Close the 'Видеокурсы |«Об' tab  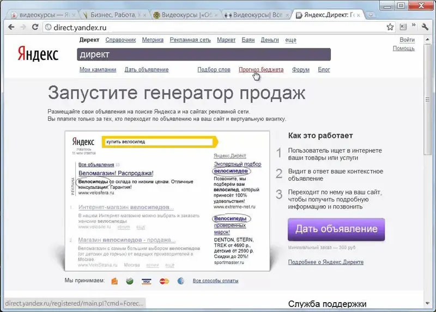[x=216, y=15]
